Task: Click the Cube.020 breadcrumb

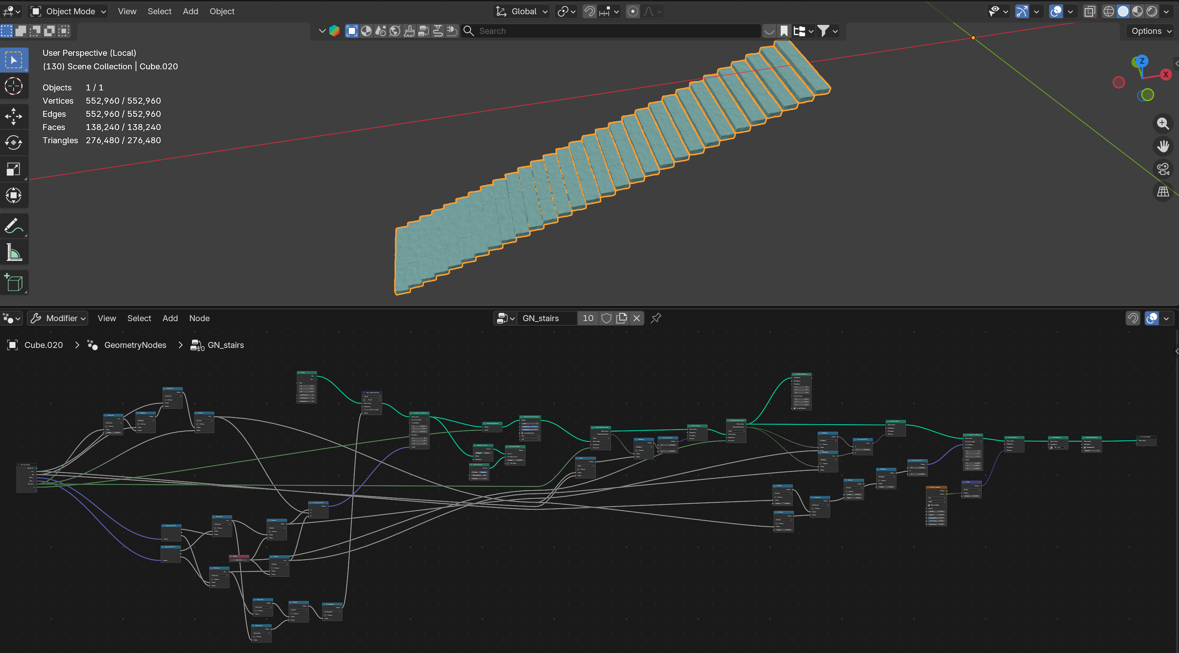Action: (43, 345)
